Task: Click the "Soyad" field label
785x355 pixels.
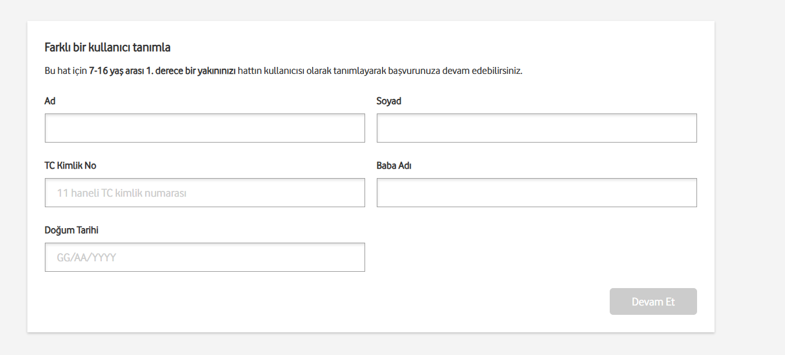Action: point(389,101)
